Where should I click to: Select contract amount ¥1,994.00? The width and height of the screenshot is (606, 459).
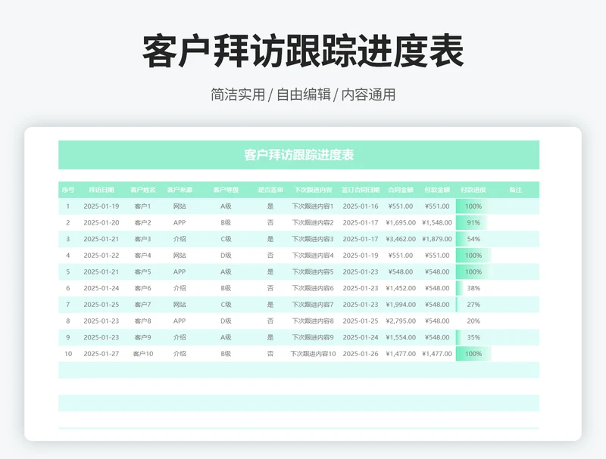(x=401, y=305)
